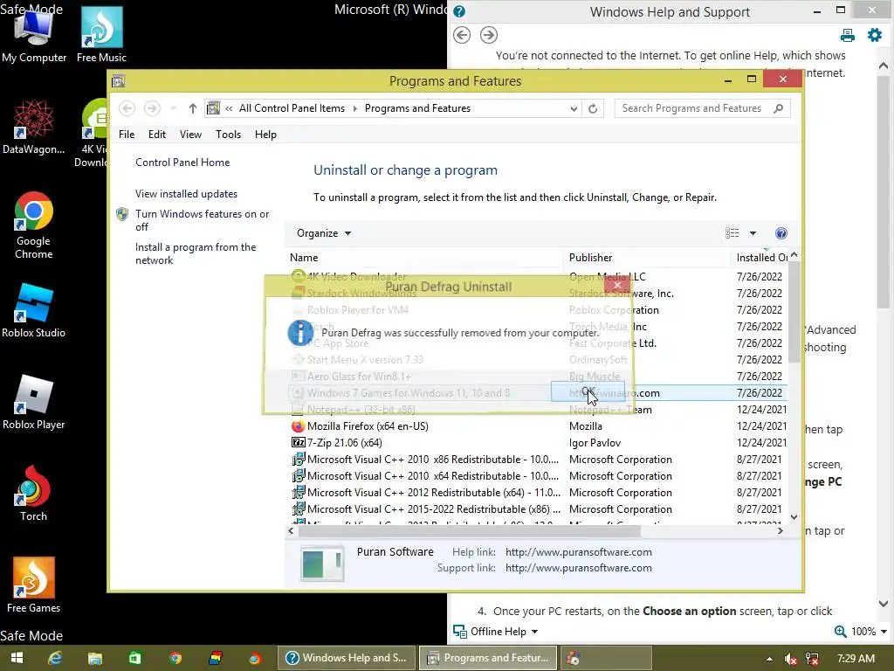Screen dimensions: 894x671
Task: Click the Windows Help back arrow
Action: (462, 35)
